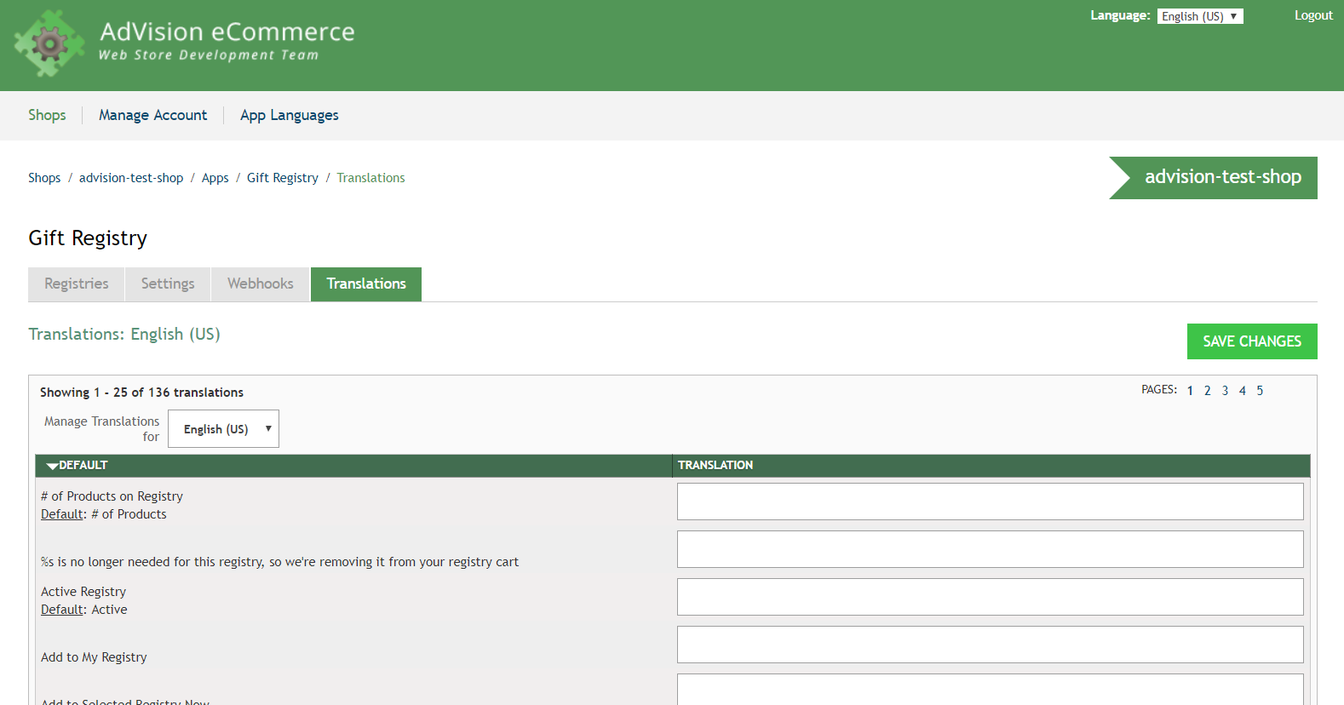Go to Manage Account
The height and width of the screenshot is (705, 1344).
152,115
